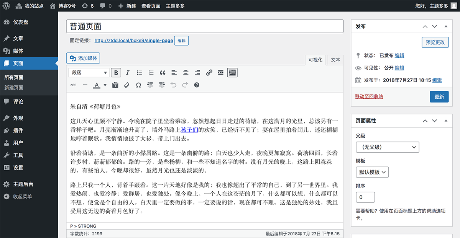The width and height of the screenshot is (460, 238).
Task: Open 主题后台 in sidebar
Action: 29,184
